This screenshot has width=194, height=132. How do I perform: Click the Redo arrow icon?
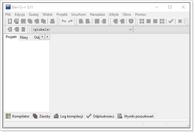70,21
